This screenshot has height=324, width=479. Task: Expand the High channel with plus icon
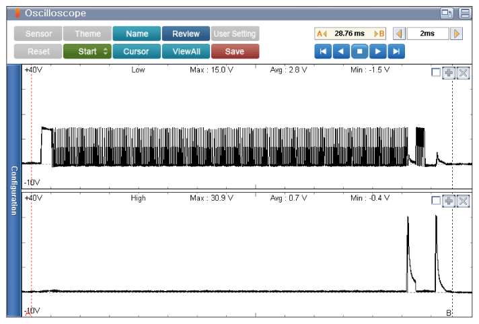(x=449, y=201)
